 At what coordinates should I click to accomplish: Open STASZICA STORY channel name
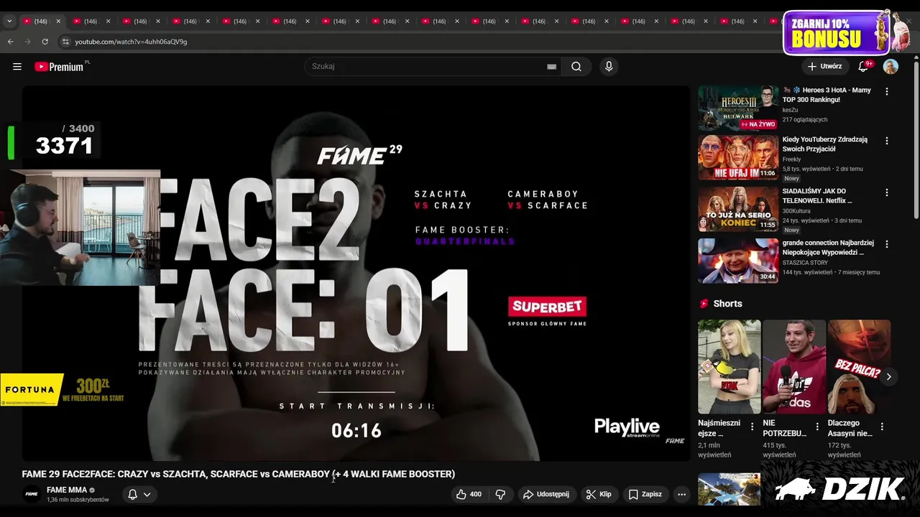tap(805, 263)
